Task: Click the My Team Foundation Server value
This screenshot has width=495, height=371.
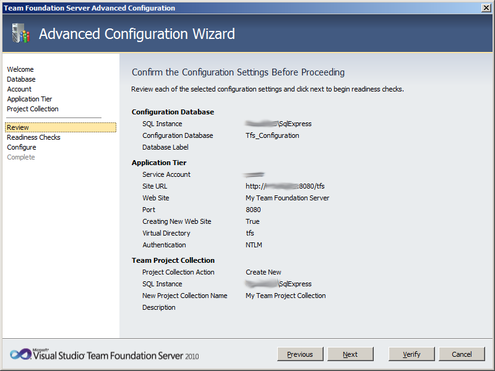Action: pyautogui.click(x=287, y=198)
